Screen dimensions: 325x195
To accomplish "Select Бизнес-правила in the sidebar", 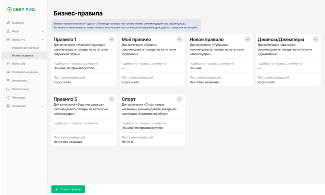I will 22,56.
